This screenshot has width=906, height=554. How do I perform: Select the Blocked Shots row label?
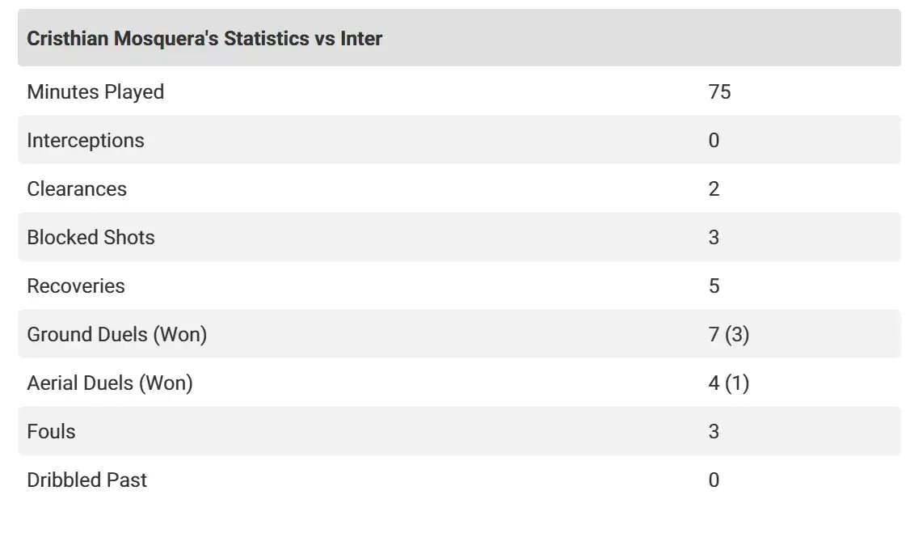point(91,237)
